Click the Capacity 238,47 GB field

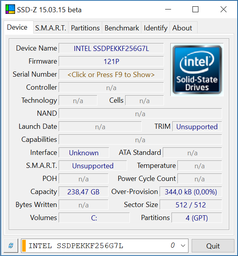[x=84, y=192]
